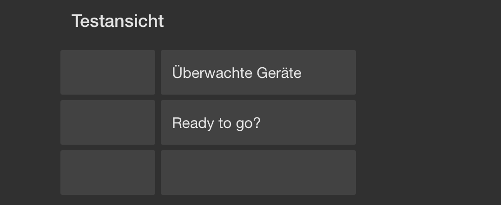Viewport: 501px width, 205px height.
Task: Focus the cell directly above Ready to go?
Action: click(x=258, y=72)
